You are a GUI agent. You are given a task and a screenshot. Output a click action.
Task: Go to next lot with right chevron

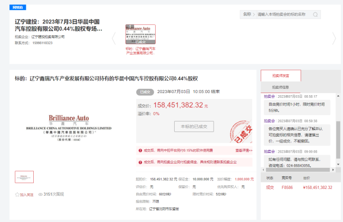334,38
